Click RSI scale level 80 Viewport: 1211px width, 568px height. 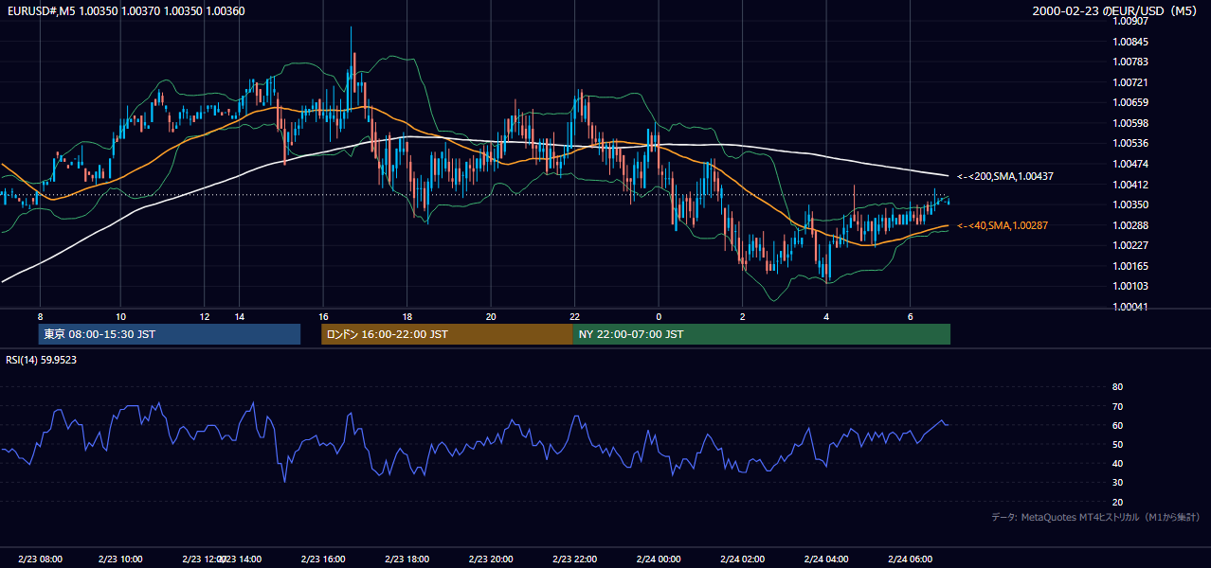(x=1117, y=387)
